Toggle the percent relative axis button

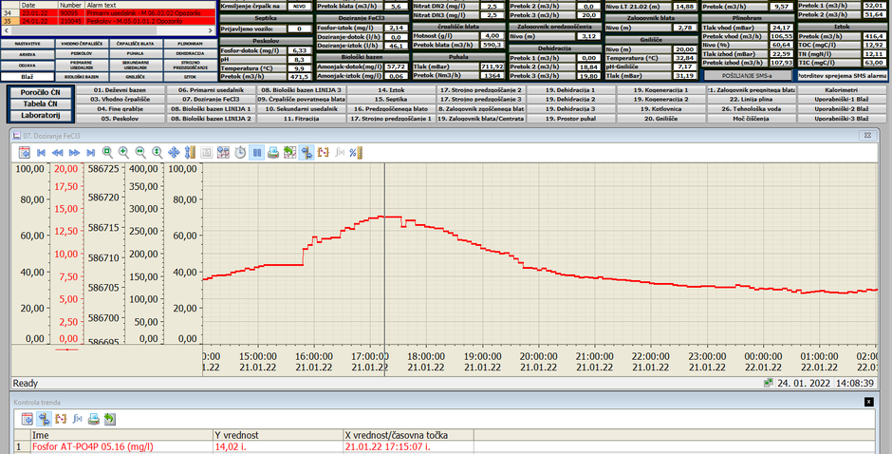(356, 152)
